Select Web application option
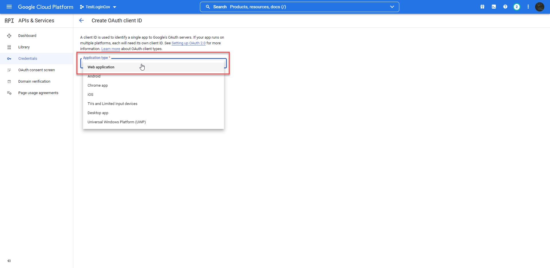The image size is (550, 268). pos(154,67)
